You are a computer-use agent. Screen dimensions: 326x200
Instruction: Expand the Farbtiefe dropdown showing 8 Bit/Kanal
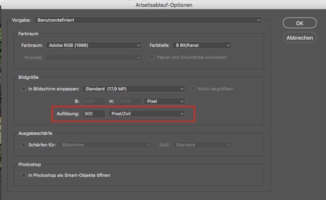[202, 45]
